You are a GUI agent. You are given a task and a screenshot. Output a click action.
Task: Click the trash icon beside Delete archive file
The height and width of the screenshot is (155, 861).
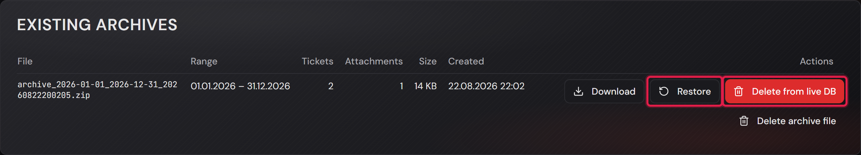point(744,121)
